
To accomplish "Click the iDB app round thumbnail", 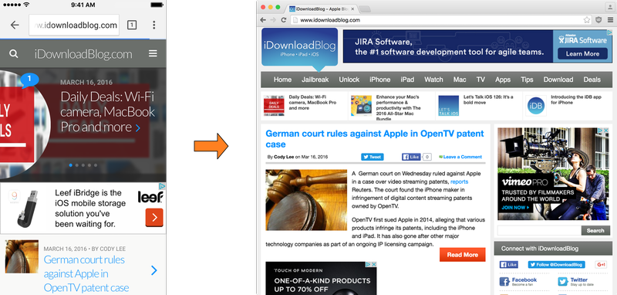I will coord(536,106).
